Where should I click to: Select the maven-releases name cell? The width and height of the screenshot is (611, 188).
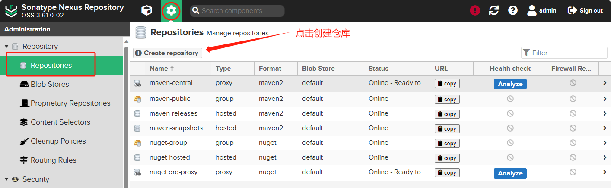pyautogui.click(x=178, y=113)
